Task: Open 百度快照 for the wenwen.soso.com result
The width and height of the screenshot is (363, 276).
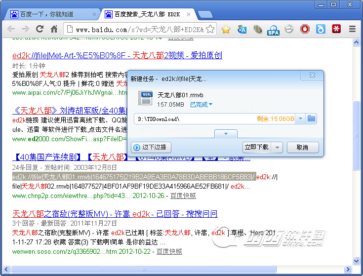Action: pyautogui.click(x=169, y=251)
